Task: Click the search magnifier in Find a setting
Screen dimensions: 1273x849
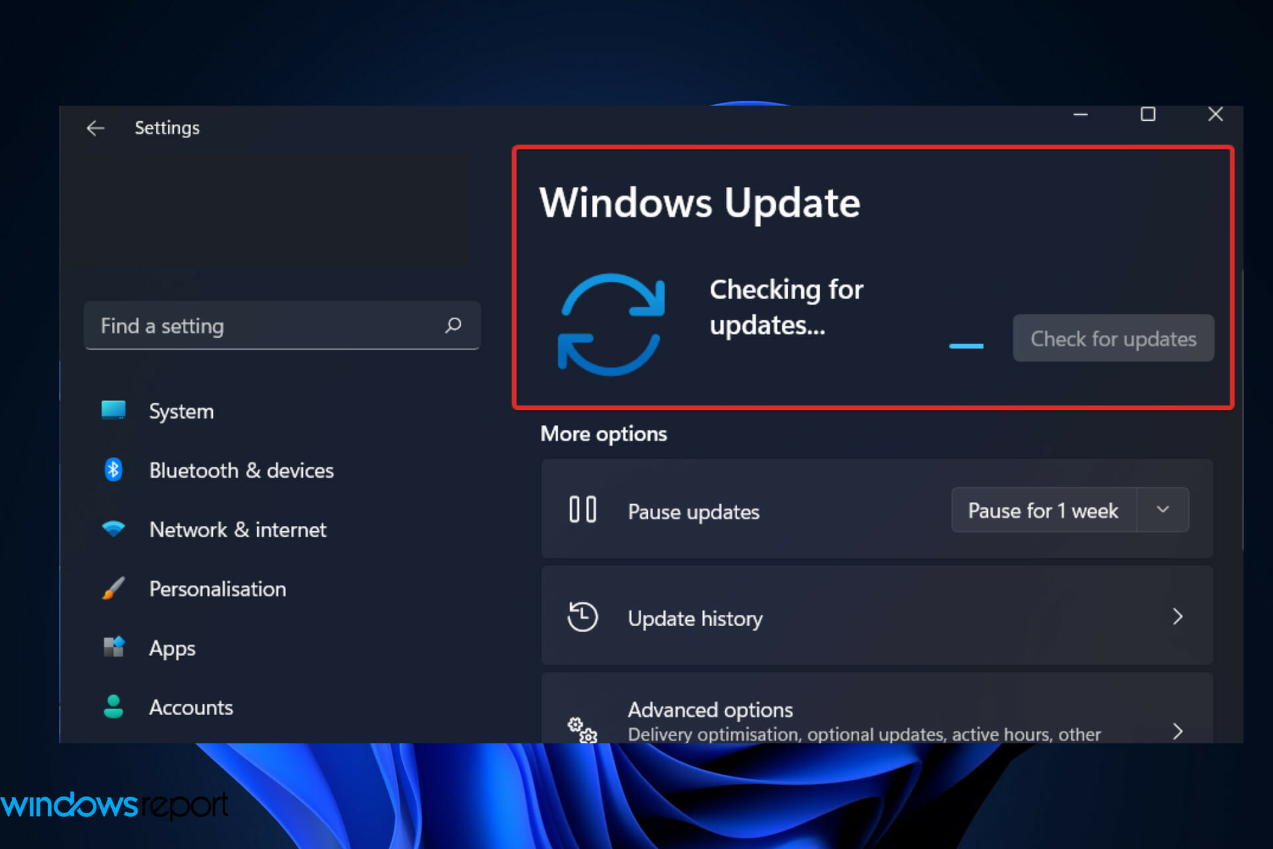Action: coord(454,325)
